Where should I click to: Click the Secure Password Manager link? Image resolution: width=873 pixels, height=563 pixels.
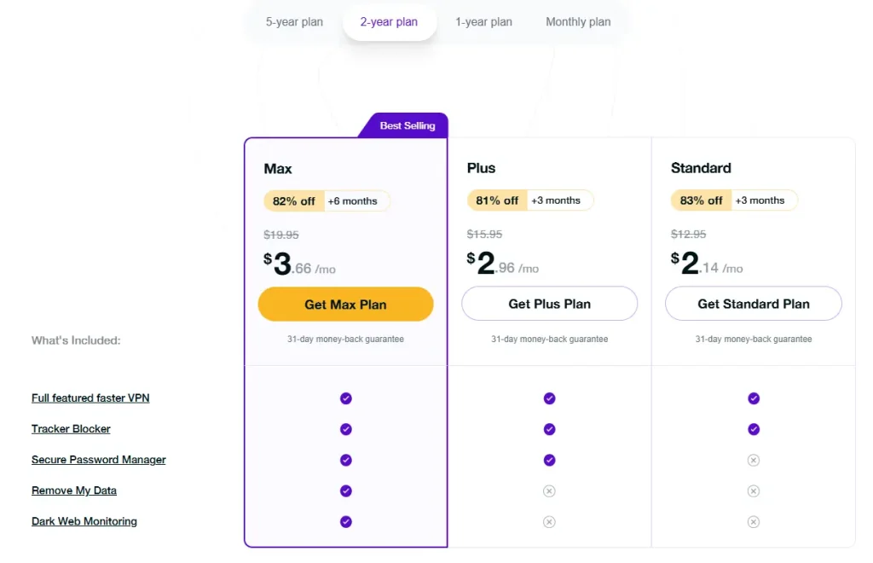pyautogui.click(x=99, y=460)
